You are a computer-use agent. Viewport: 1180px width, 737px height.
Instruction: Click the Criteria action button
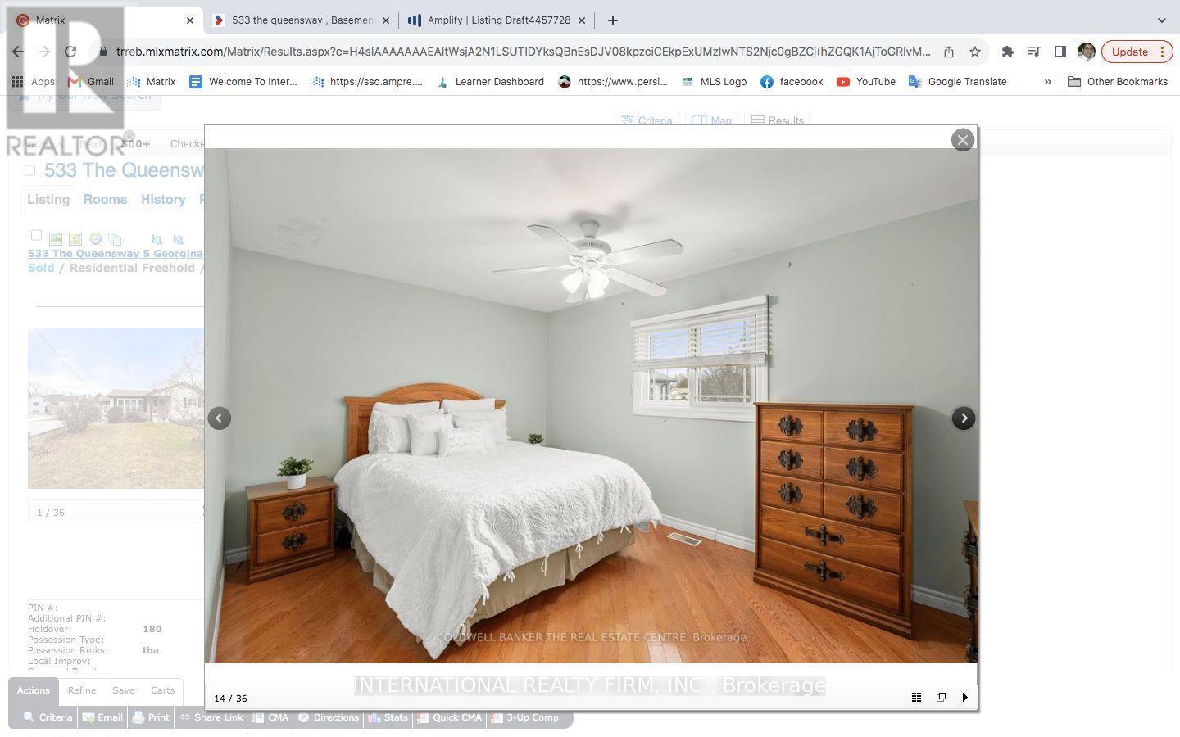coord(48,717)
